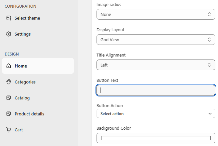The height and width of the screenshot is (146, 218).
Task: Click the Display Layout stepper arrows
Action: coord(209,40)
